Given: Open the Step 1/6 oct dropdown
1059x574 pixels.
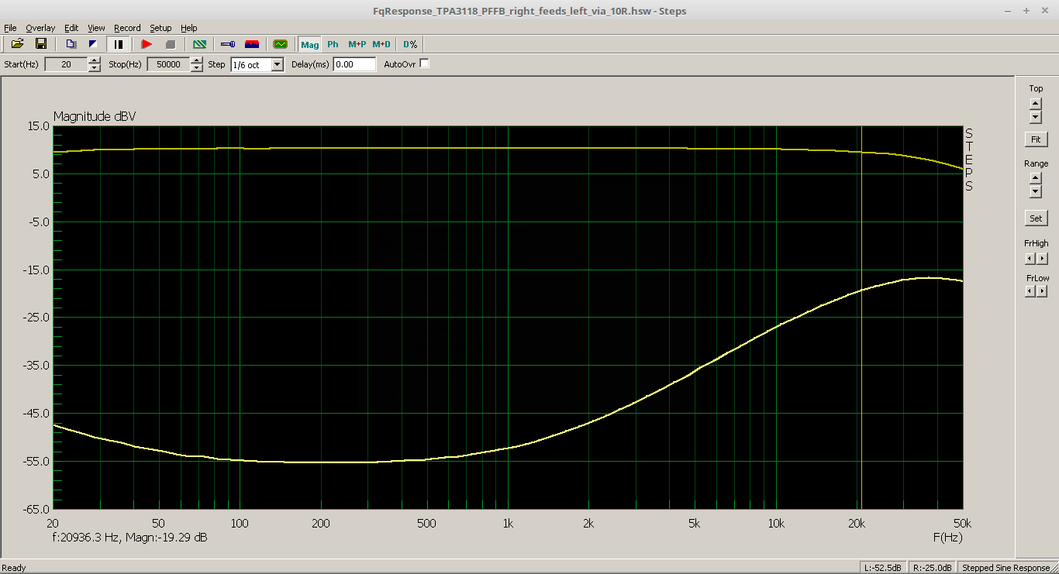Looking at the screenshot, I should tap(278, 65).
